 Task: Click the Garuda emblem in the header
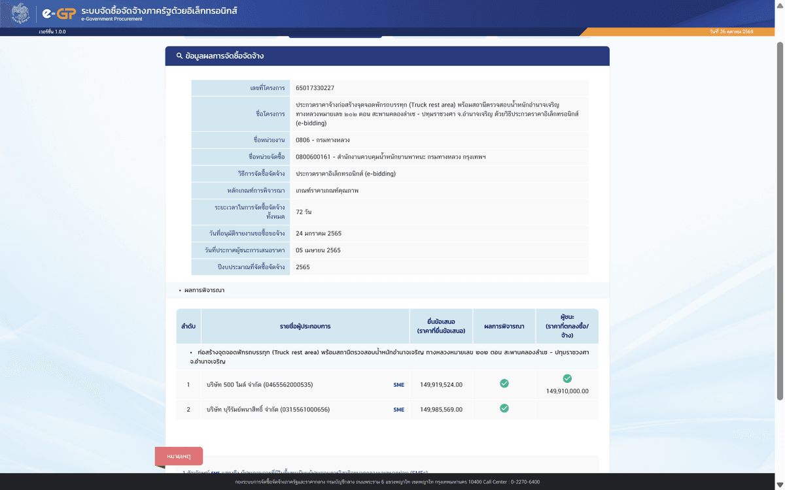[20, 13]
